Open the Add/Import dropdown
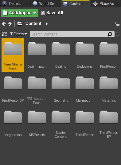 coord(20,13)
